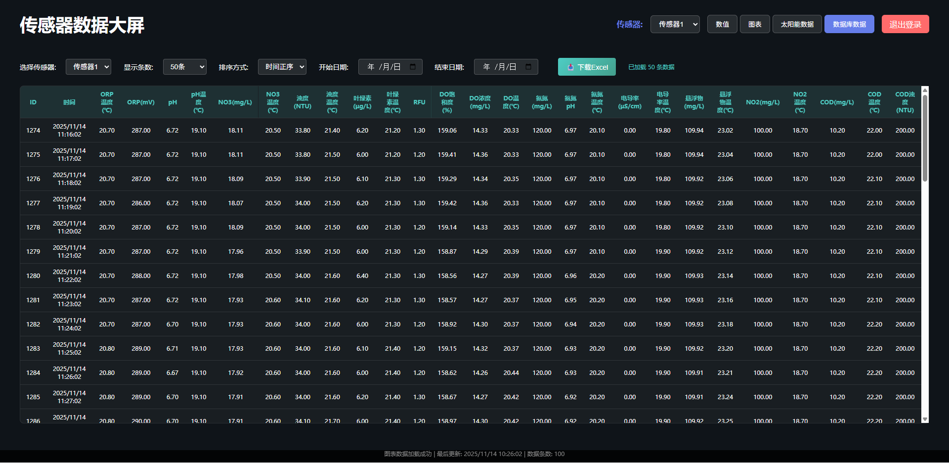Click the scrollbar down arrow of table
Viewport: 949px width, 463px height.
click(925, 419)
